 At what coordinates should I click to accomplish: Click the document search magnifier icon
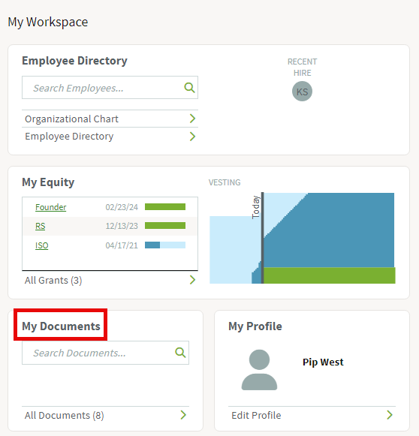coord(180,353)
